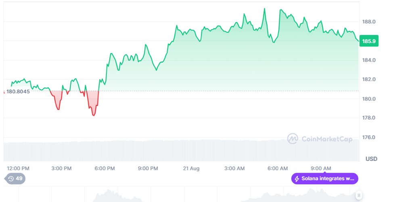Viewport: 393px width, 202px height.
Task: Click the CoinMarketCap logo watermark icon
Action: (x=293, y=139)
